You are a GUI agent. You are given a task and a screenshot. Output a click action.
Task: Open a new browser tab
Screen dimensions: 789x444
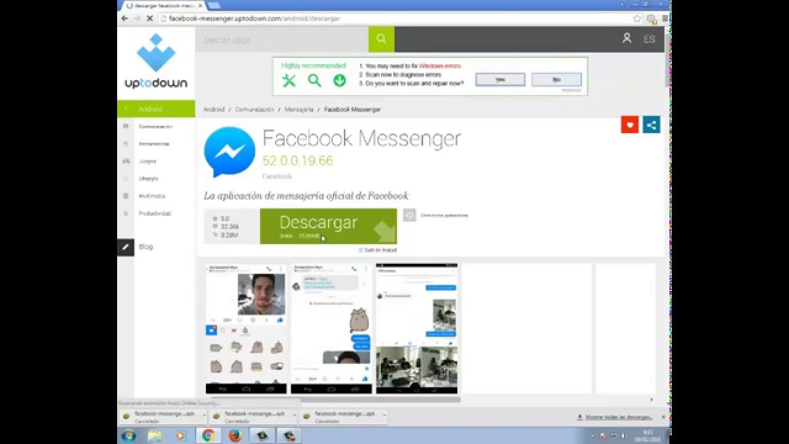215,6
